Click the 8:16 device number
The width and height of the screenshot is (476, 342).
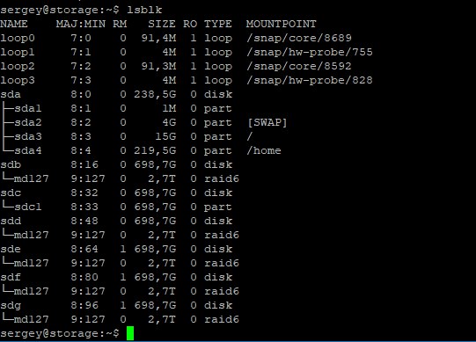coord(84,164)
